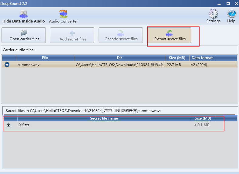Click the < 0.1 MB size value
This screenshot has height=174, width=239.
pyautogui.click(x=202, y=125)
